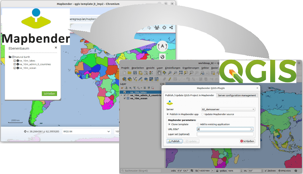This screenshot has width=303, height=174.
Task: Click the QGIS Save Project floppy icon
Action: click(135, 73)
